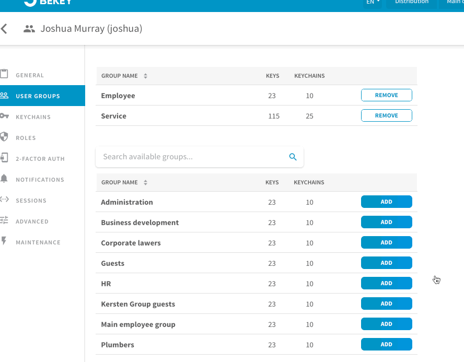464x362 pixels.
Task: Click the Plumbers group name
Action: click(x=118, y=345)
